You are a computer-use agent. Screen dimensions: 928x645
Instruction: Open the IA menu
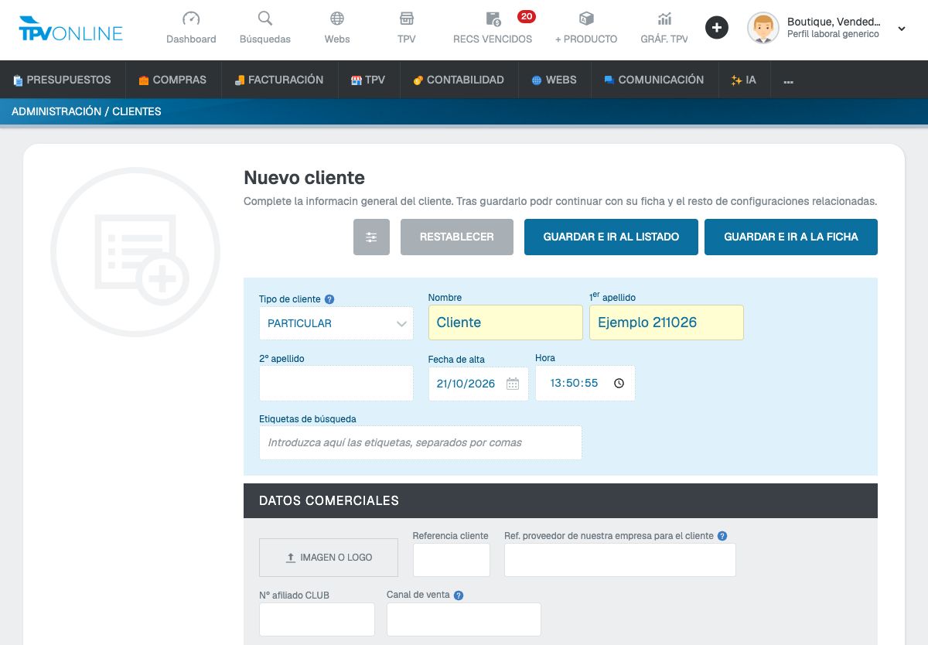(743, 80)
